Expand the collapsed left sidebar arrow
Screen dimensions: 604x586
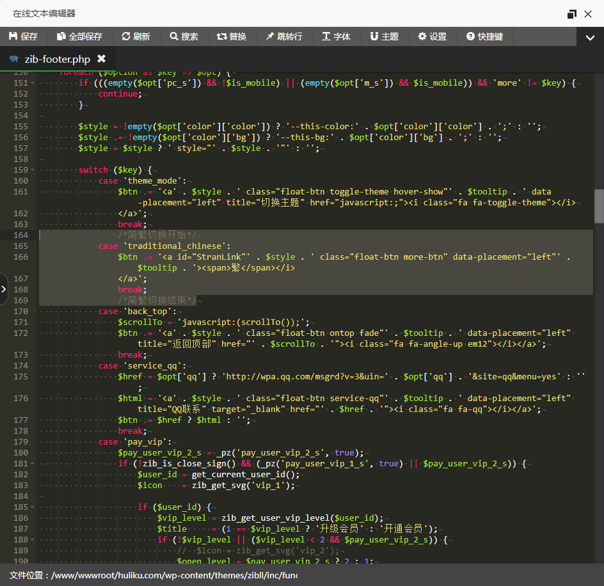pyautogui.click(x=4, y=289)
